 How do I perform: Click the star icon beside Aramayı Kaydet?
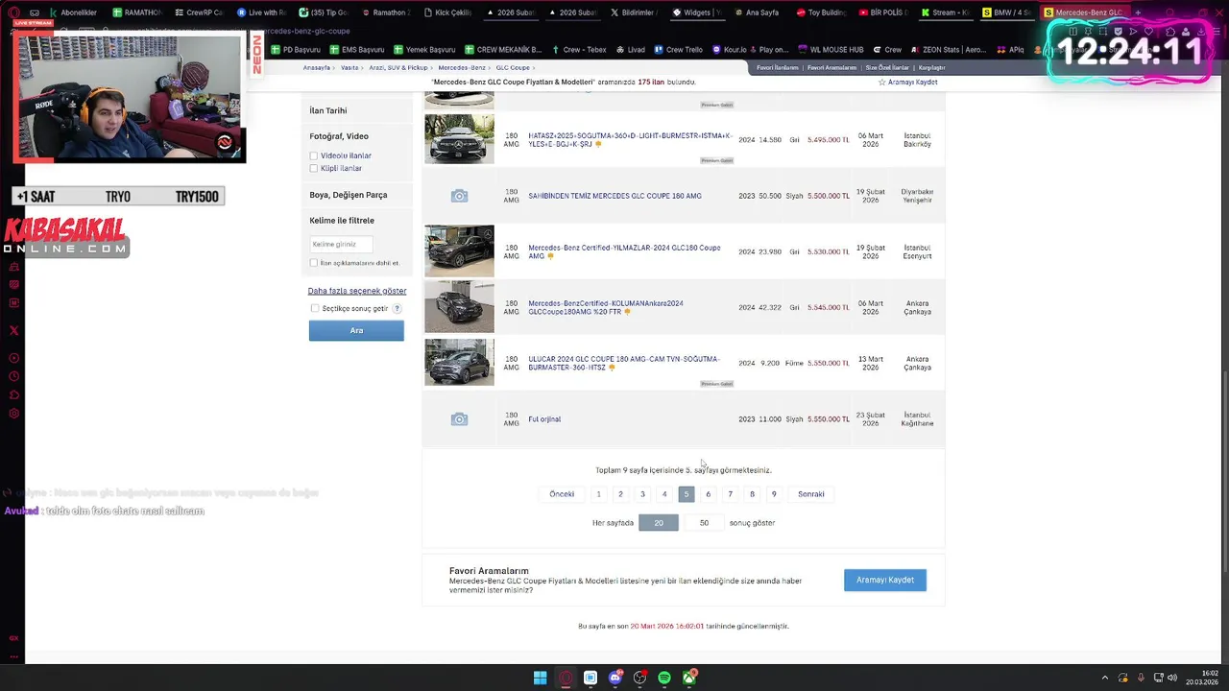pyautogui.click(x=882, y=83)
